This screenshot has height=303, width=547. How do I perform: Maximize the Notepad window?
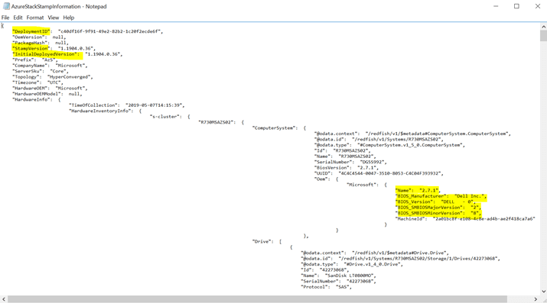tap(516, 6)
